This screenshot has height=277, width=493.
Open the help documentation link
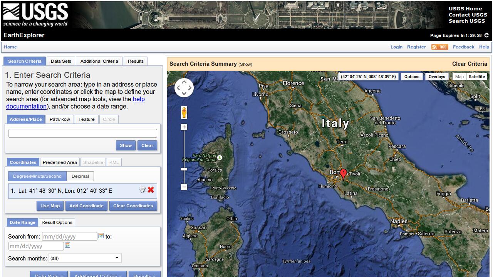click(75, 103)
